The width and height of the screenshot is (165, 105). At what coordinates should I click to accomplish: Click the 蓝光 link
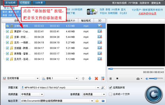[x=123, y=9]
